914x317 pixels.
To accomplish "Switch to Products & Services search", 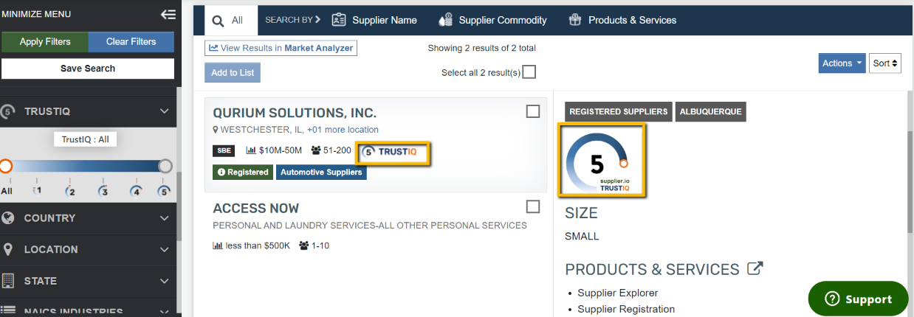I will point(622,20).
